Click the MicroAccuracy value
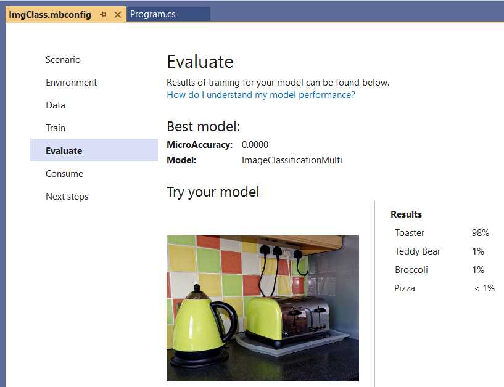The width and height of the screenshot is (504, 387). [255, 145]
